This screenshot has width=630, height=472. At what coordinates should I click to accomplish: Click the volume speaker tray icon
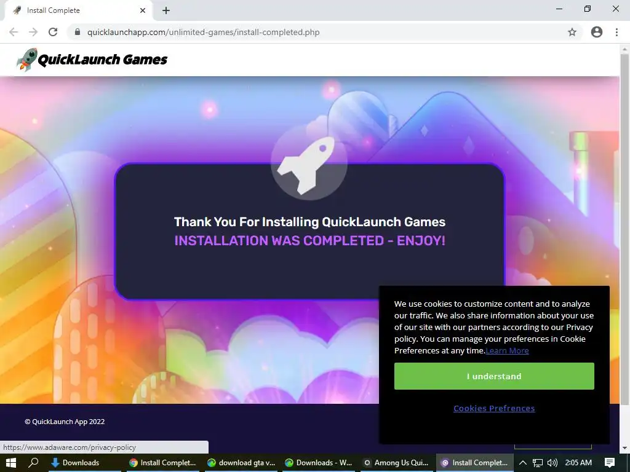tap(552, 463)
